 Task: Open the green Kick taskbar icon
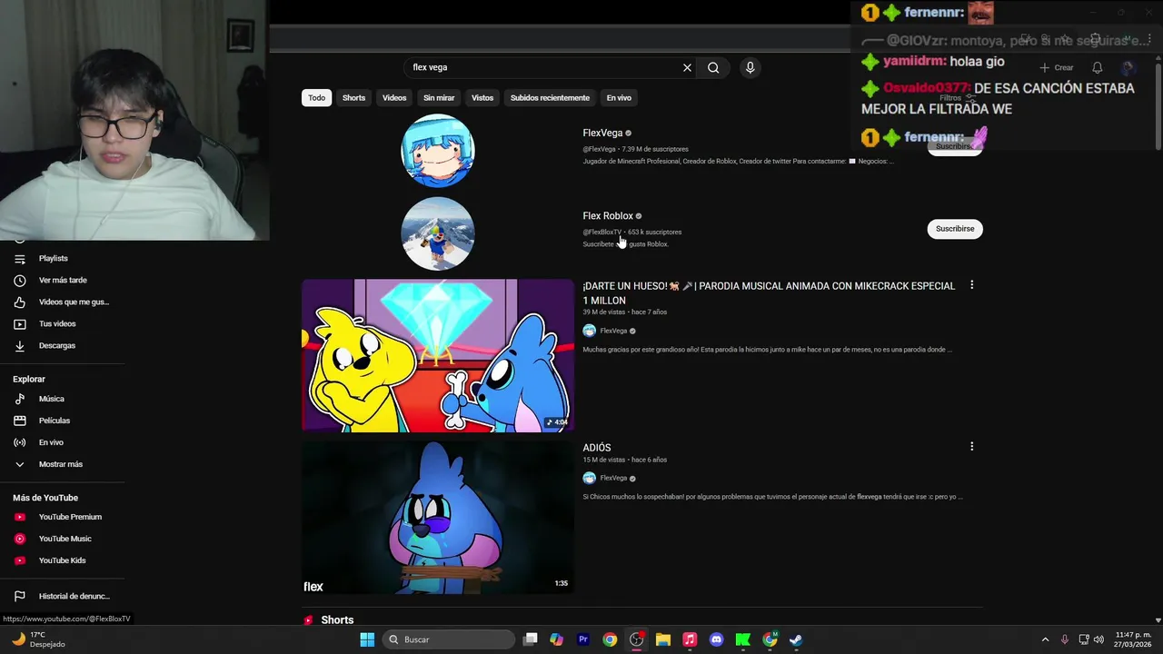742,639
